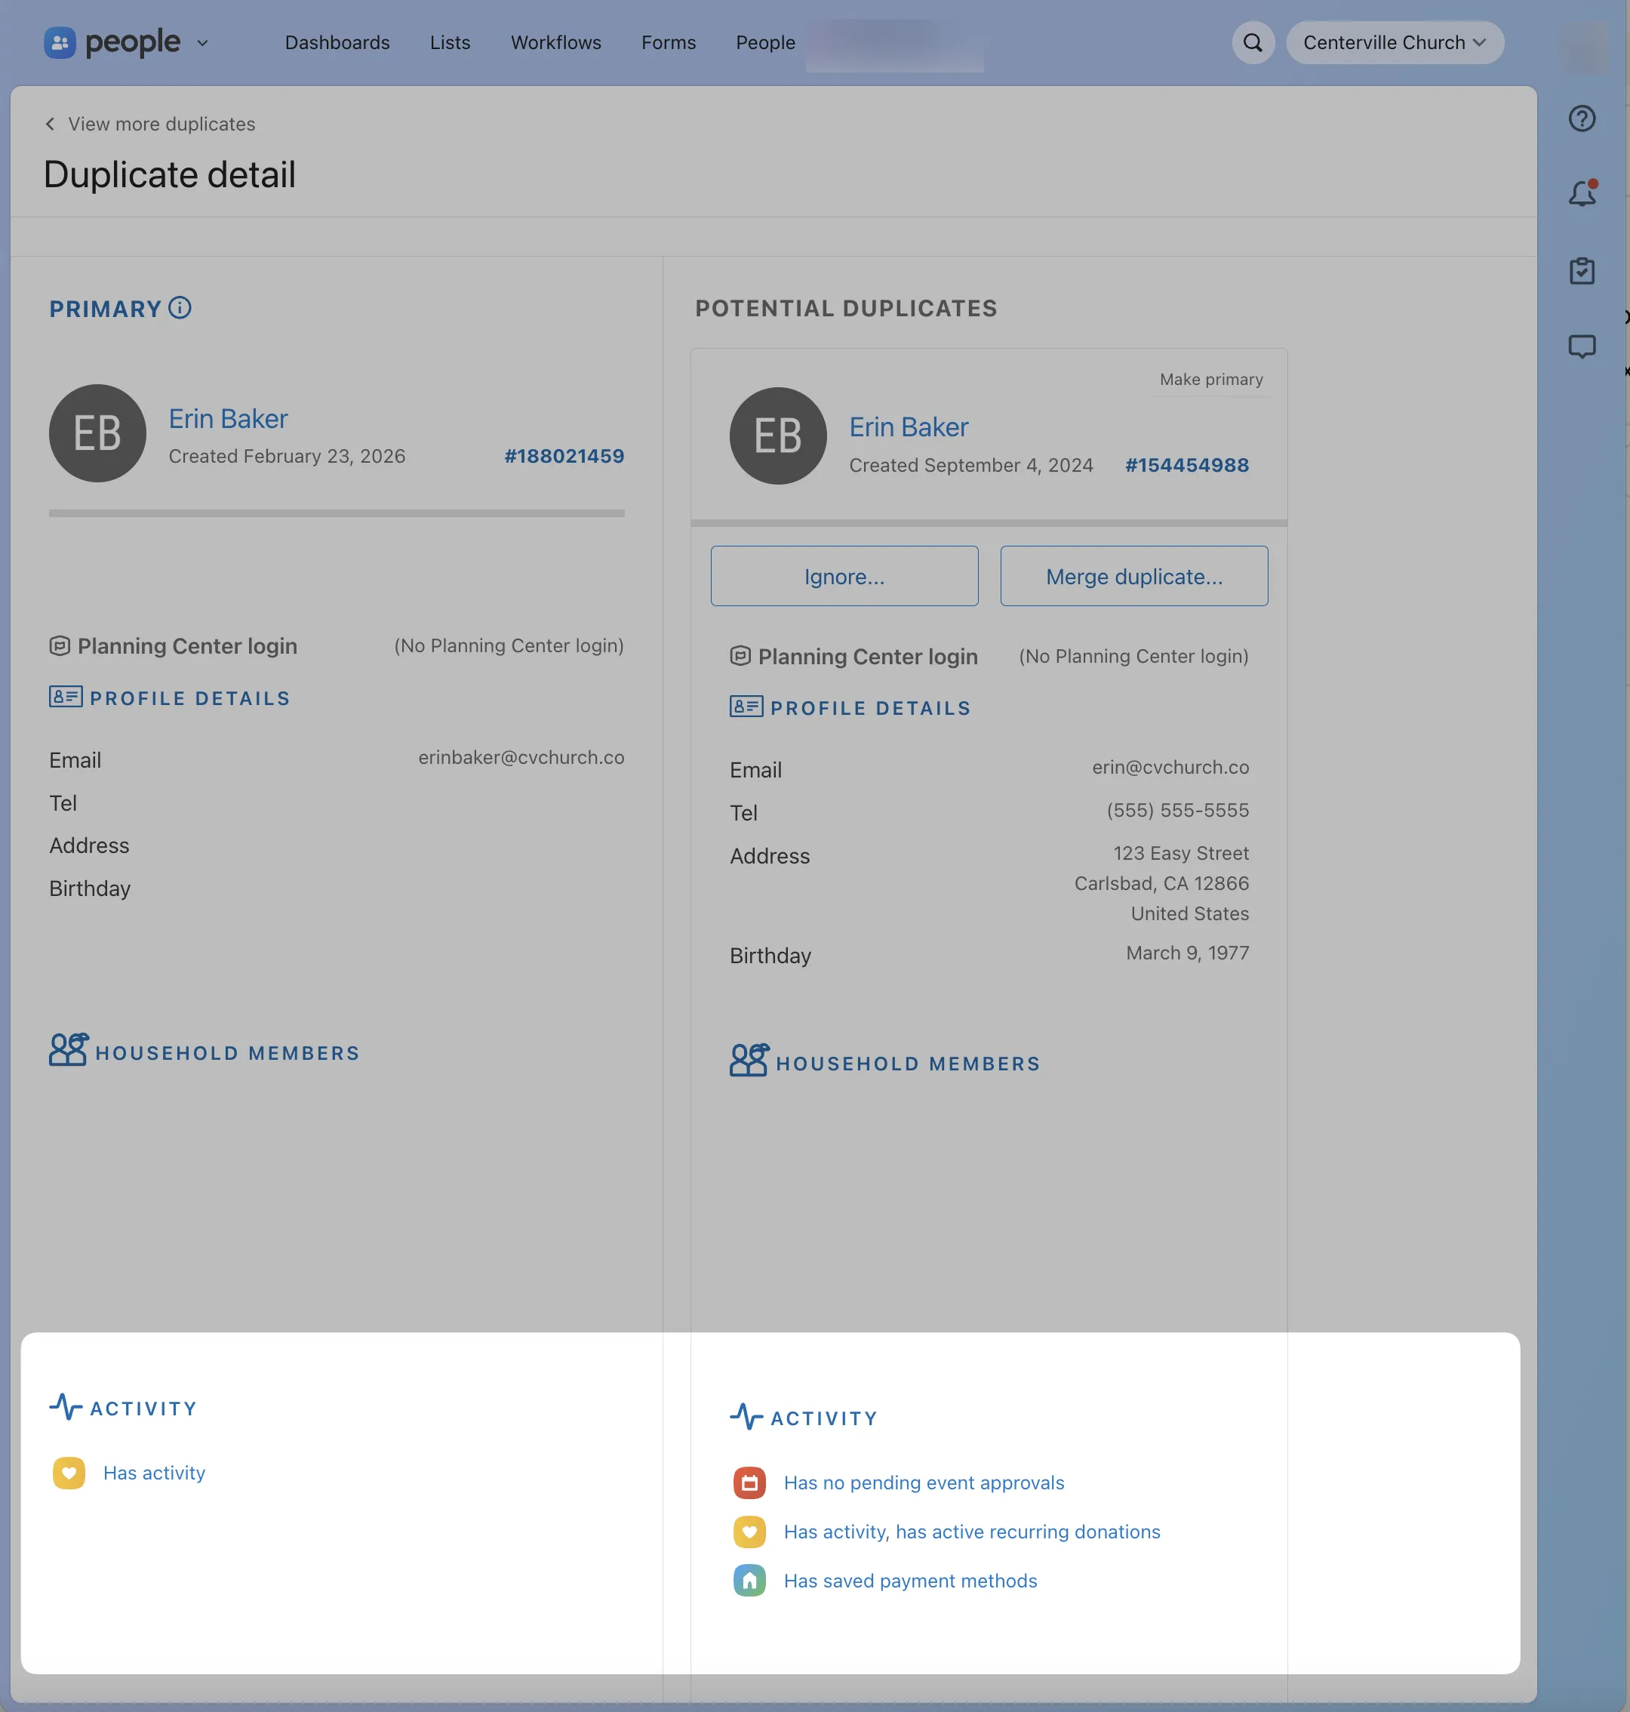Switch to the Workflows menu item

pyautogui.click(x=555, y=42)
